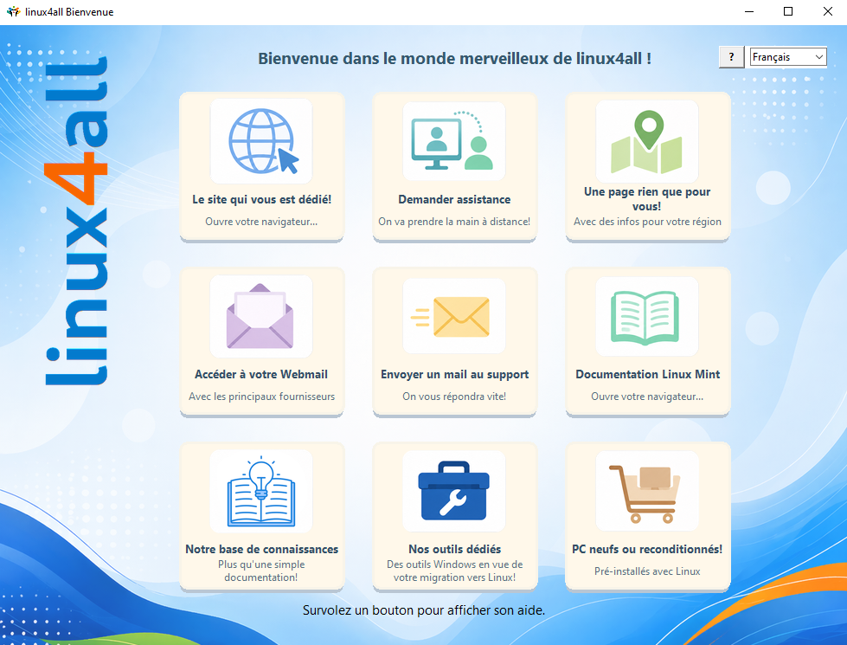
Task: Click 'Plus qu'une simple documentation!' text
Action: [261, 571]
